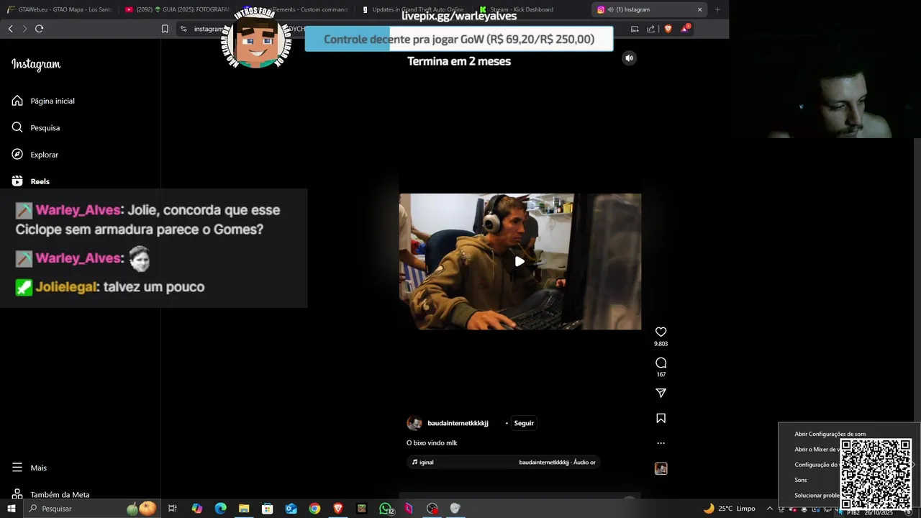Screen dimensions: 921x518
Task: Go back in browser history
Action: [10, 29]
